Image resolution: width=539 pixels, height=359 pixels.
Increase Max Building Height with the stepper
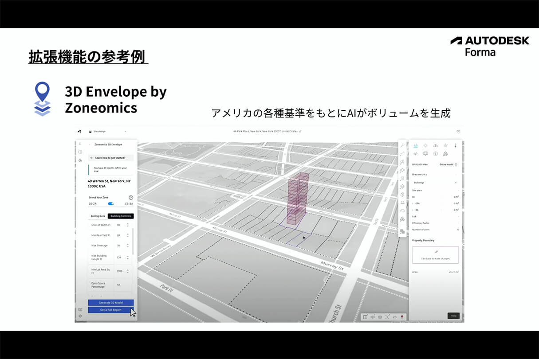click(x=127, y=255)
